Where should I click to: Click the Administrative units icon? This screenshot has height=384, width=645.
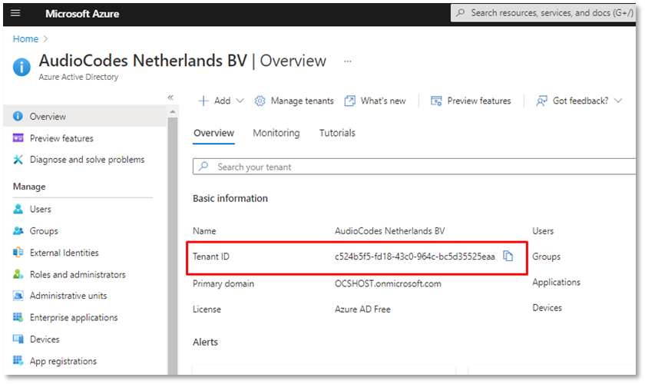coord(18,296)
